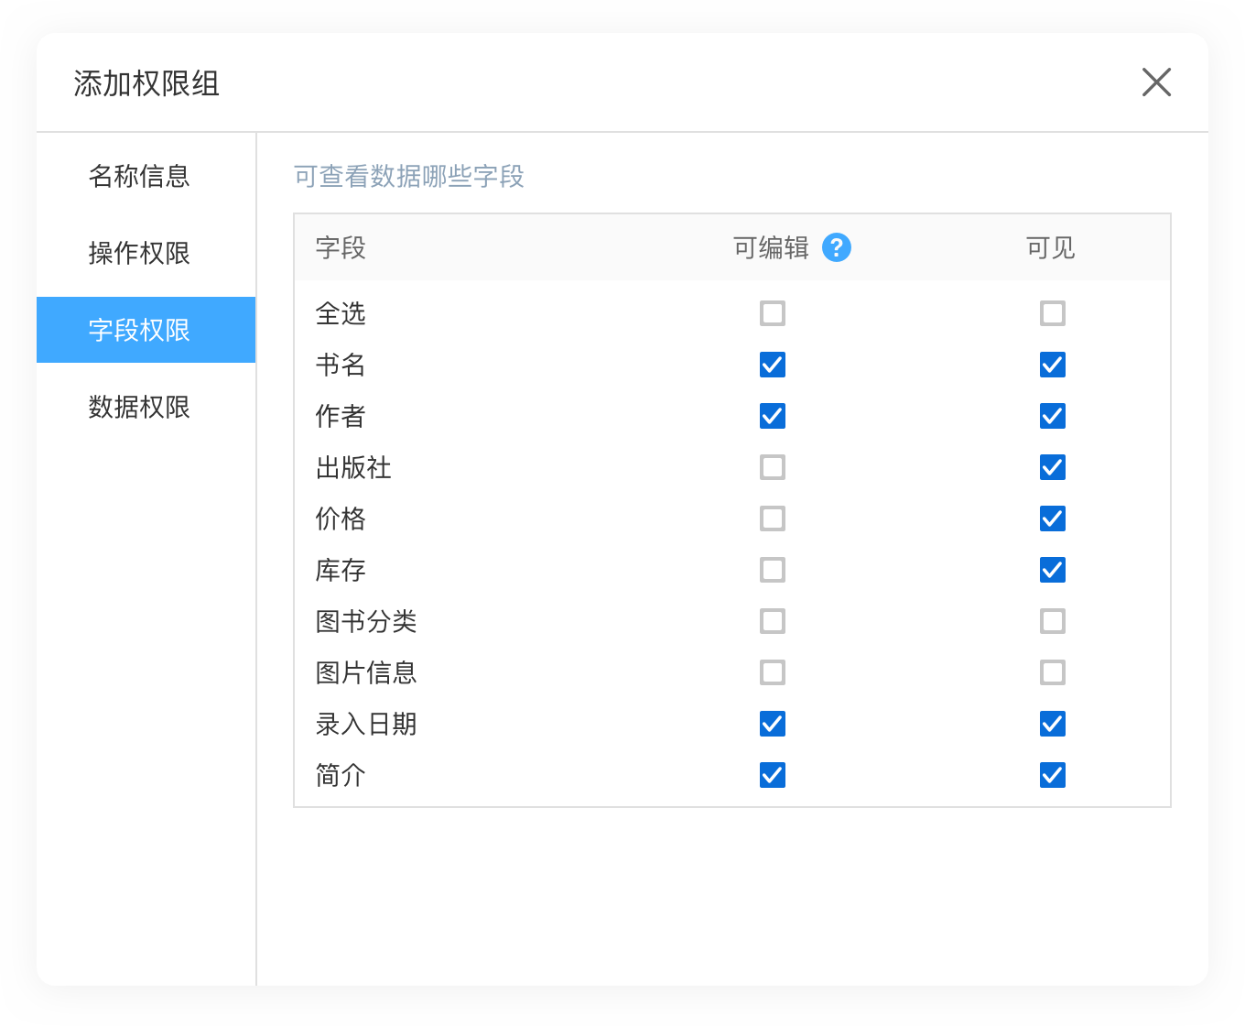Uncheck 可编辑 for 录入日期
This screenshot has width=1245, height=1026.
[x=772, y=724]
